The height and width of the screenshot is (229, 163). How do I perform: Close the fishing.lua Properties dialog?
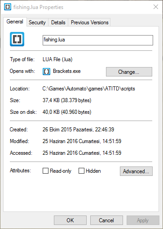pos(156,7)
